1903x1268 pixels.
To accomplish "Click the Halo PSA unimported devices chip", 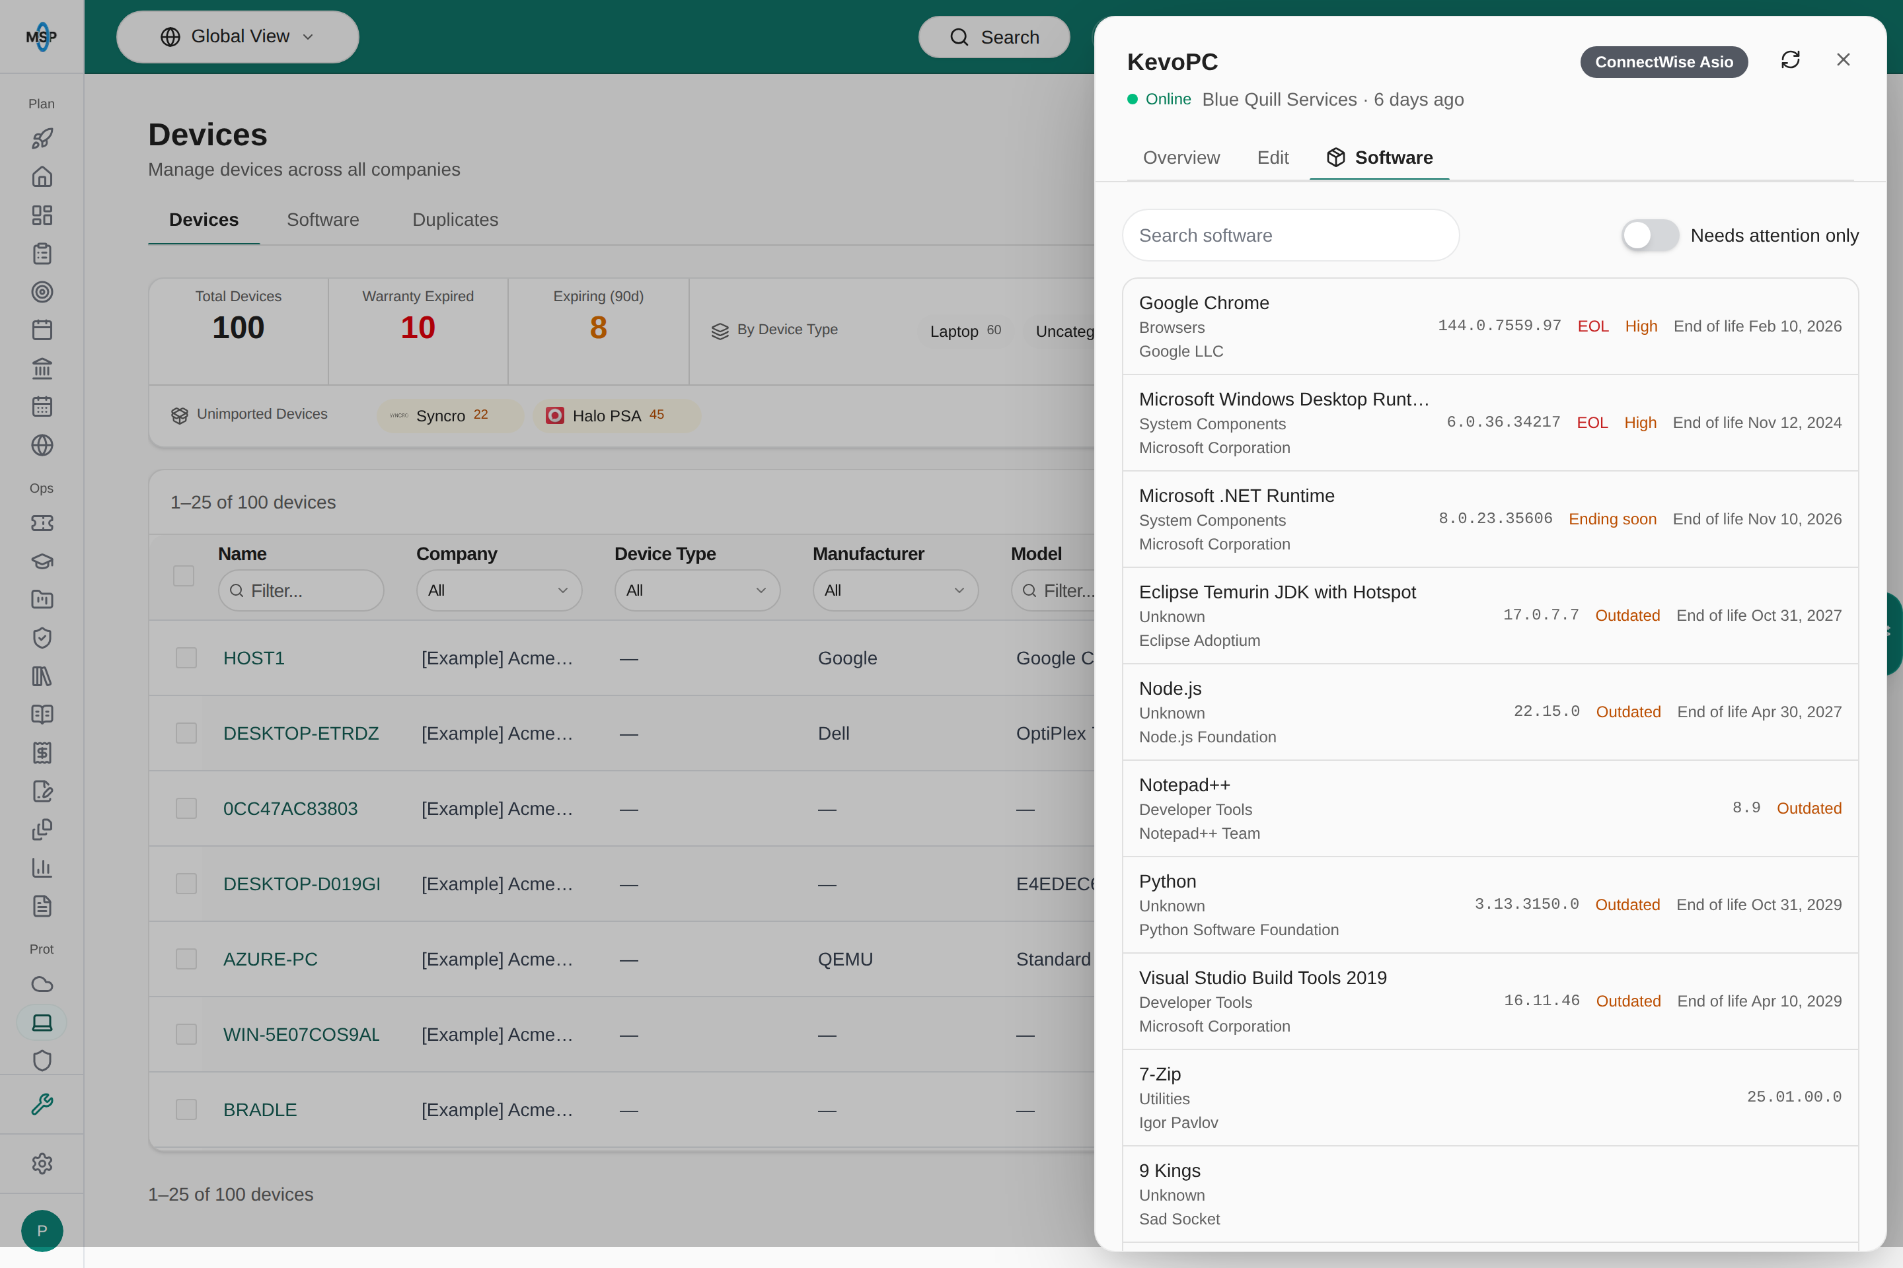I will (x=616, y=415).
